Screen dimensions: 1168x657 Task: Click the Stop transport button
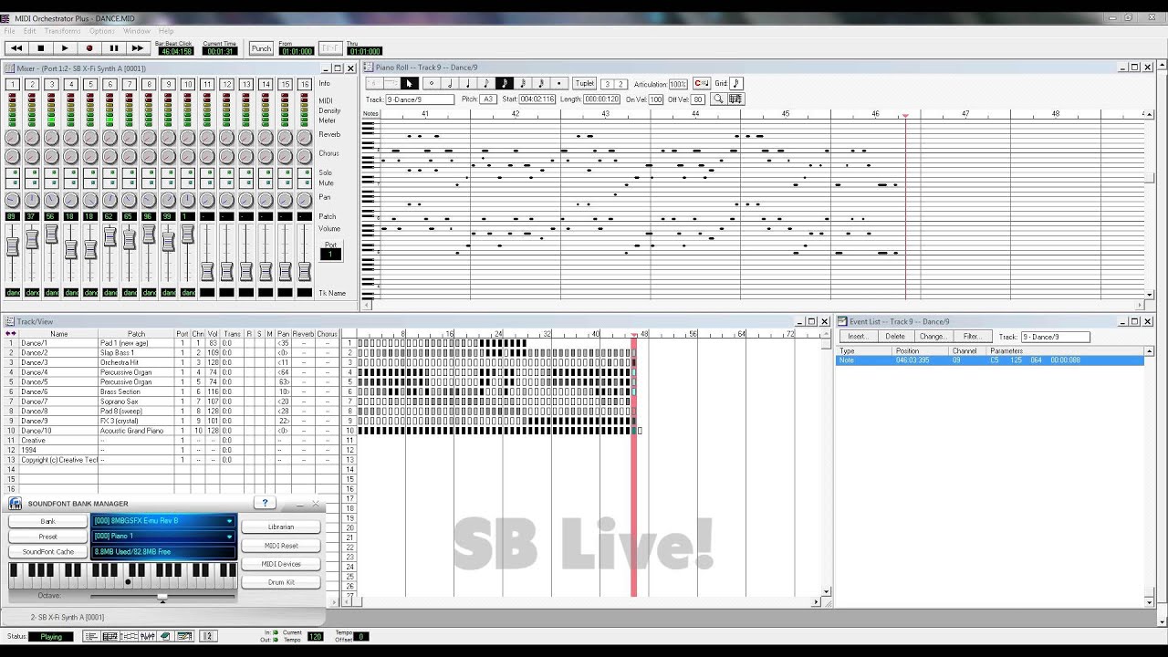tap(40, 48)
